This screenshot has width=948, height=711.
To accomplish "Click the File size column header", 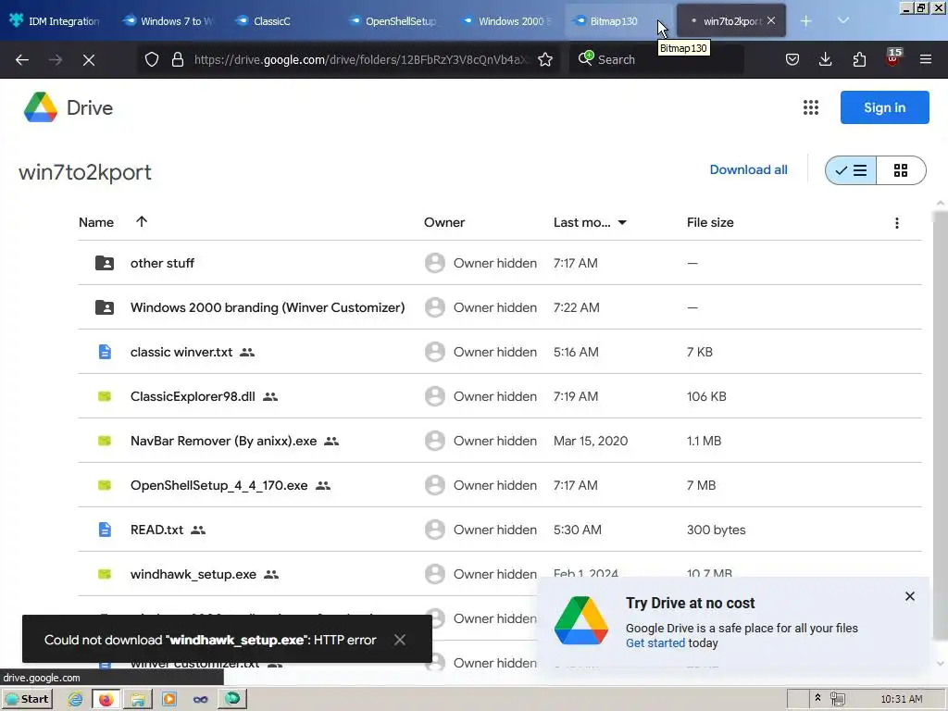I will 710,222.
